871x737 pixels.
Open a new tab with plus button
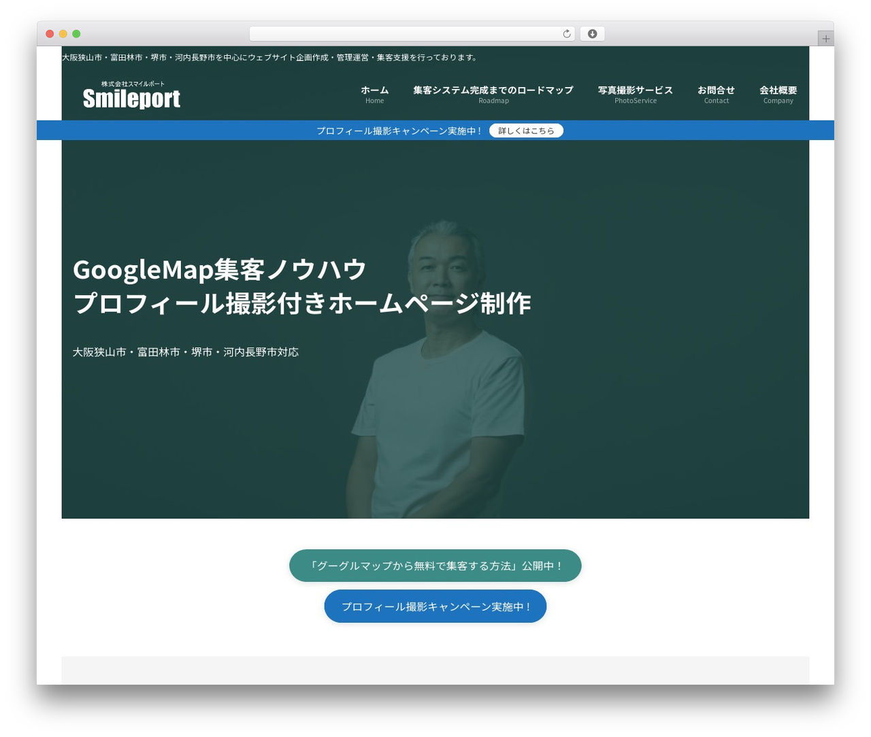(x=825, y=39)
